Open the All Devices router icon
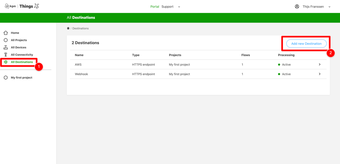 (x=6, y=47)
